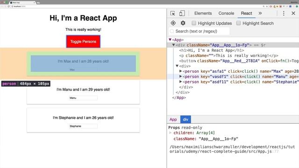Expand the person node with key asdf11
Screen dimensions: 299x168
[180, 82]
